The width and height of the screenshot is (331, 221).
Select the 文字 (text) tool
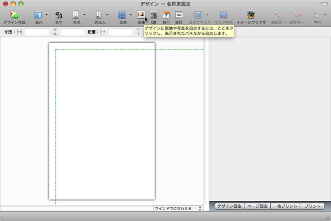[x=59, y=15]
